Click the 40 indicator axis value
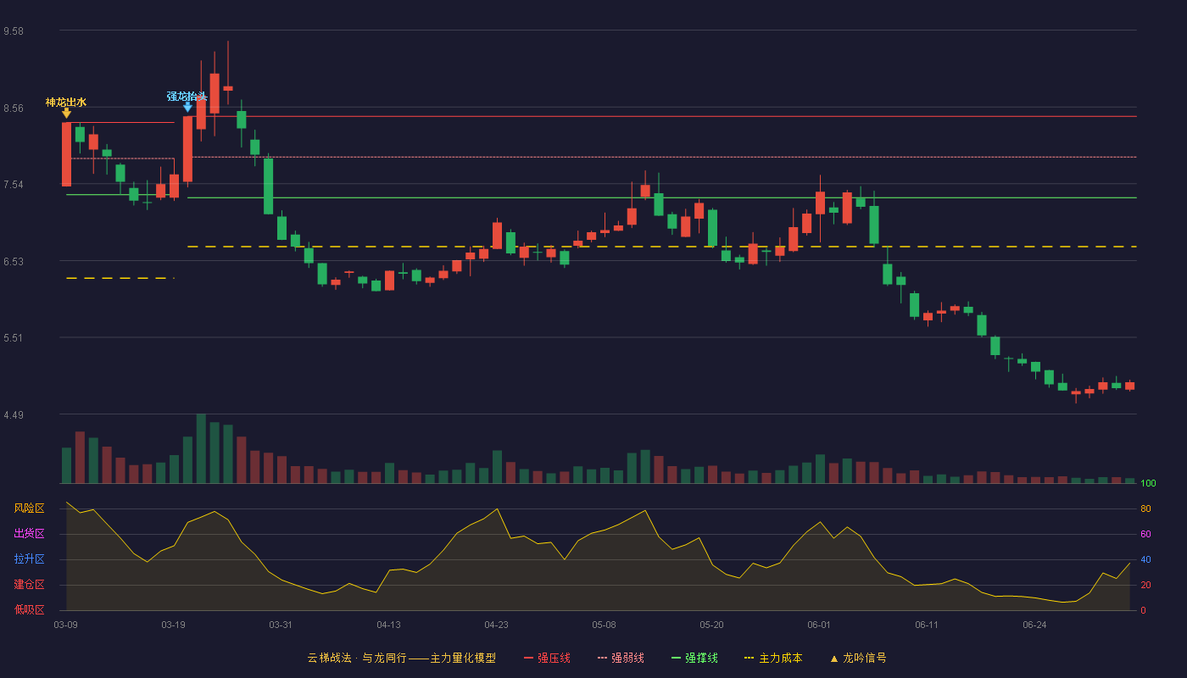Viewport: 1187px width, 678px height. 1145,559
